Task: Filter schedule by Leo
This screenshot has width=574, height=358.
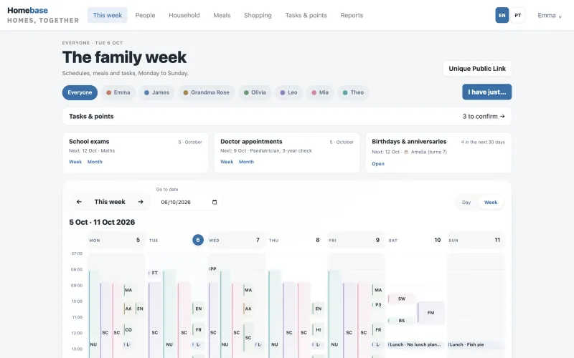Action: (x=289, y=92)
